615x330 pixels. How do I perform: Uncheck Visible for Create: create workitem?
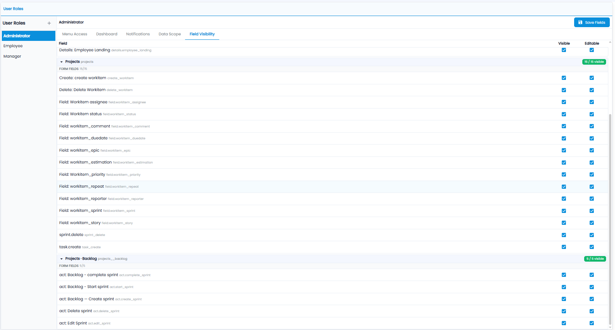point(564,78)
